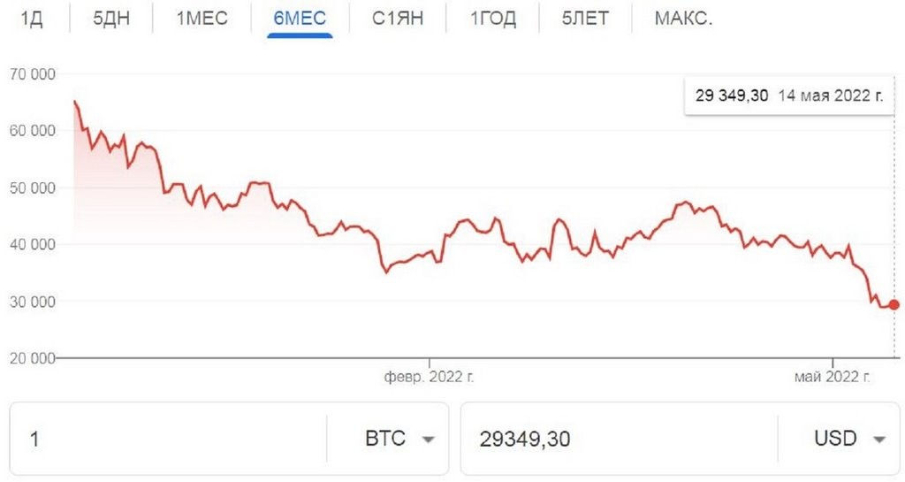Switch to the 5ДН range tab
Screen dimensions: 905x482
[x=111, y=19]
